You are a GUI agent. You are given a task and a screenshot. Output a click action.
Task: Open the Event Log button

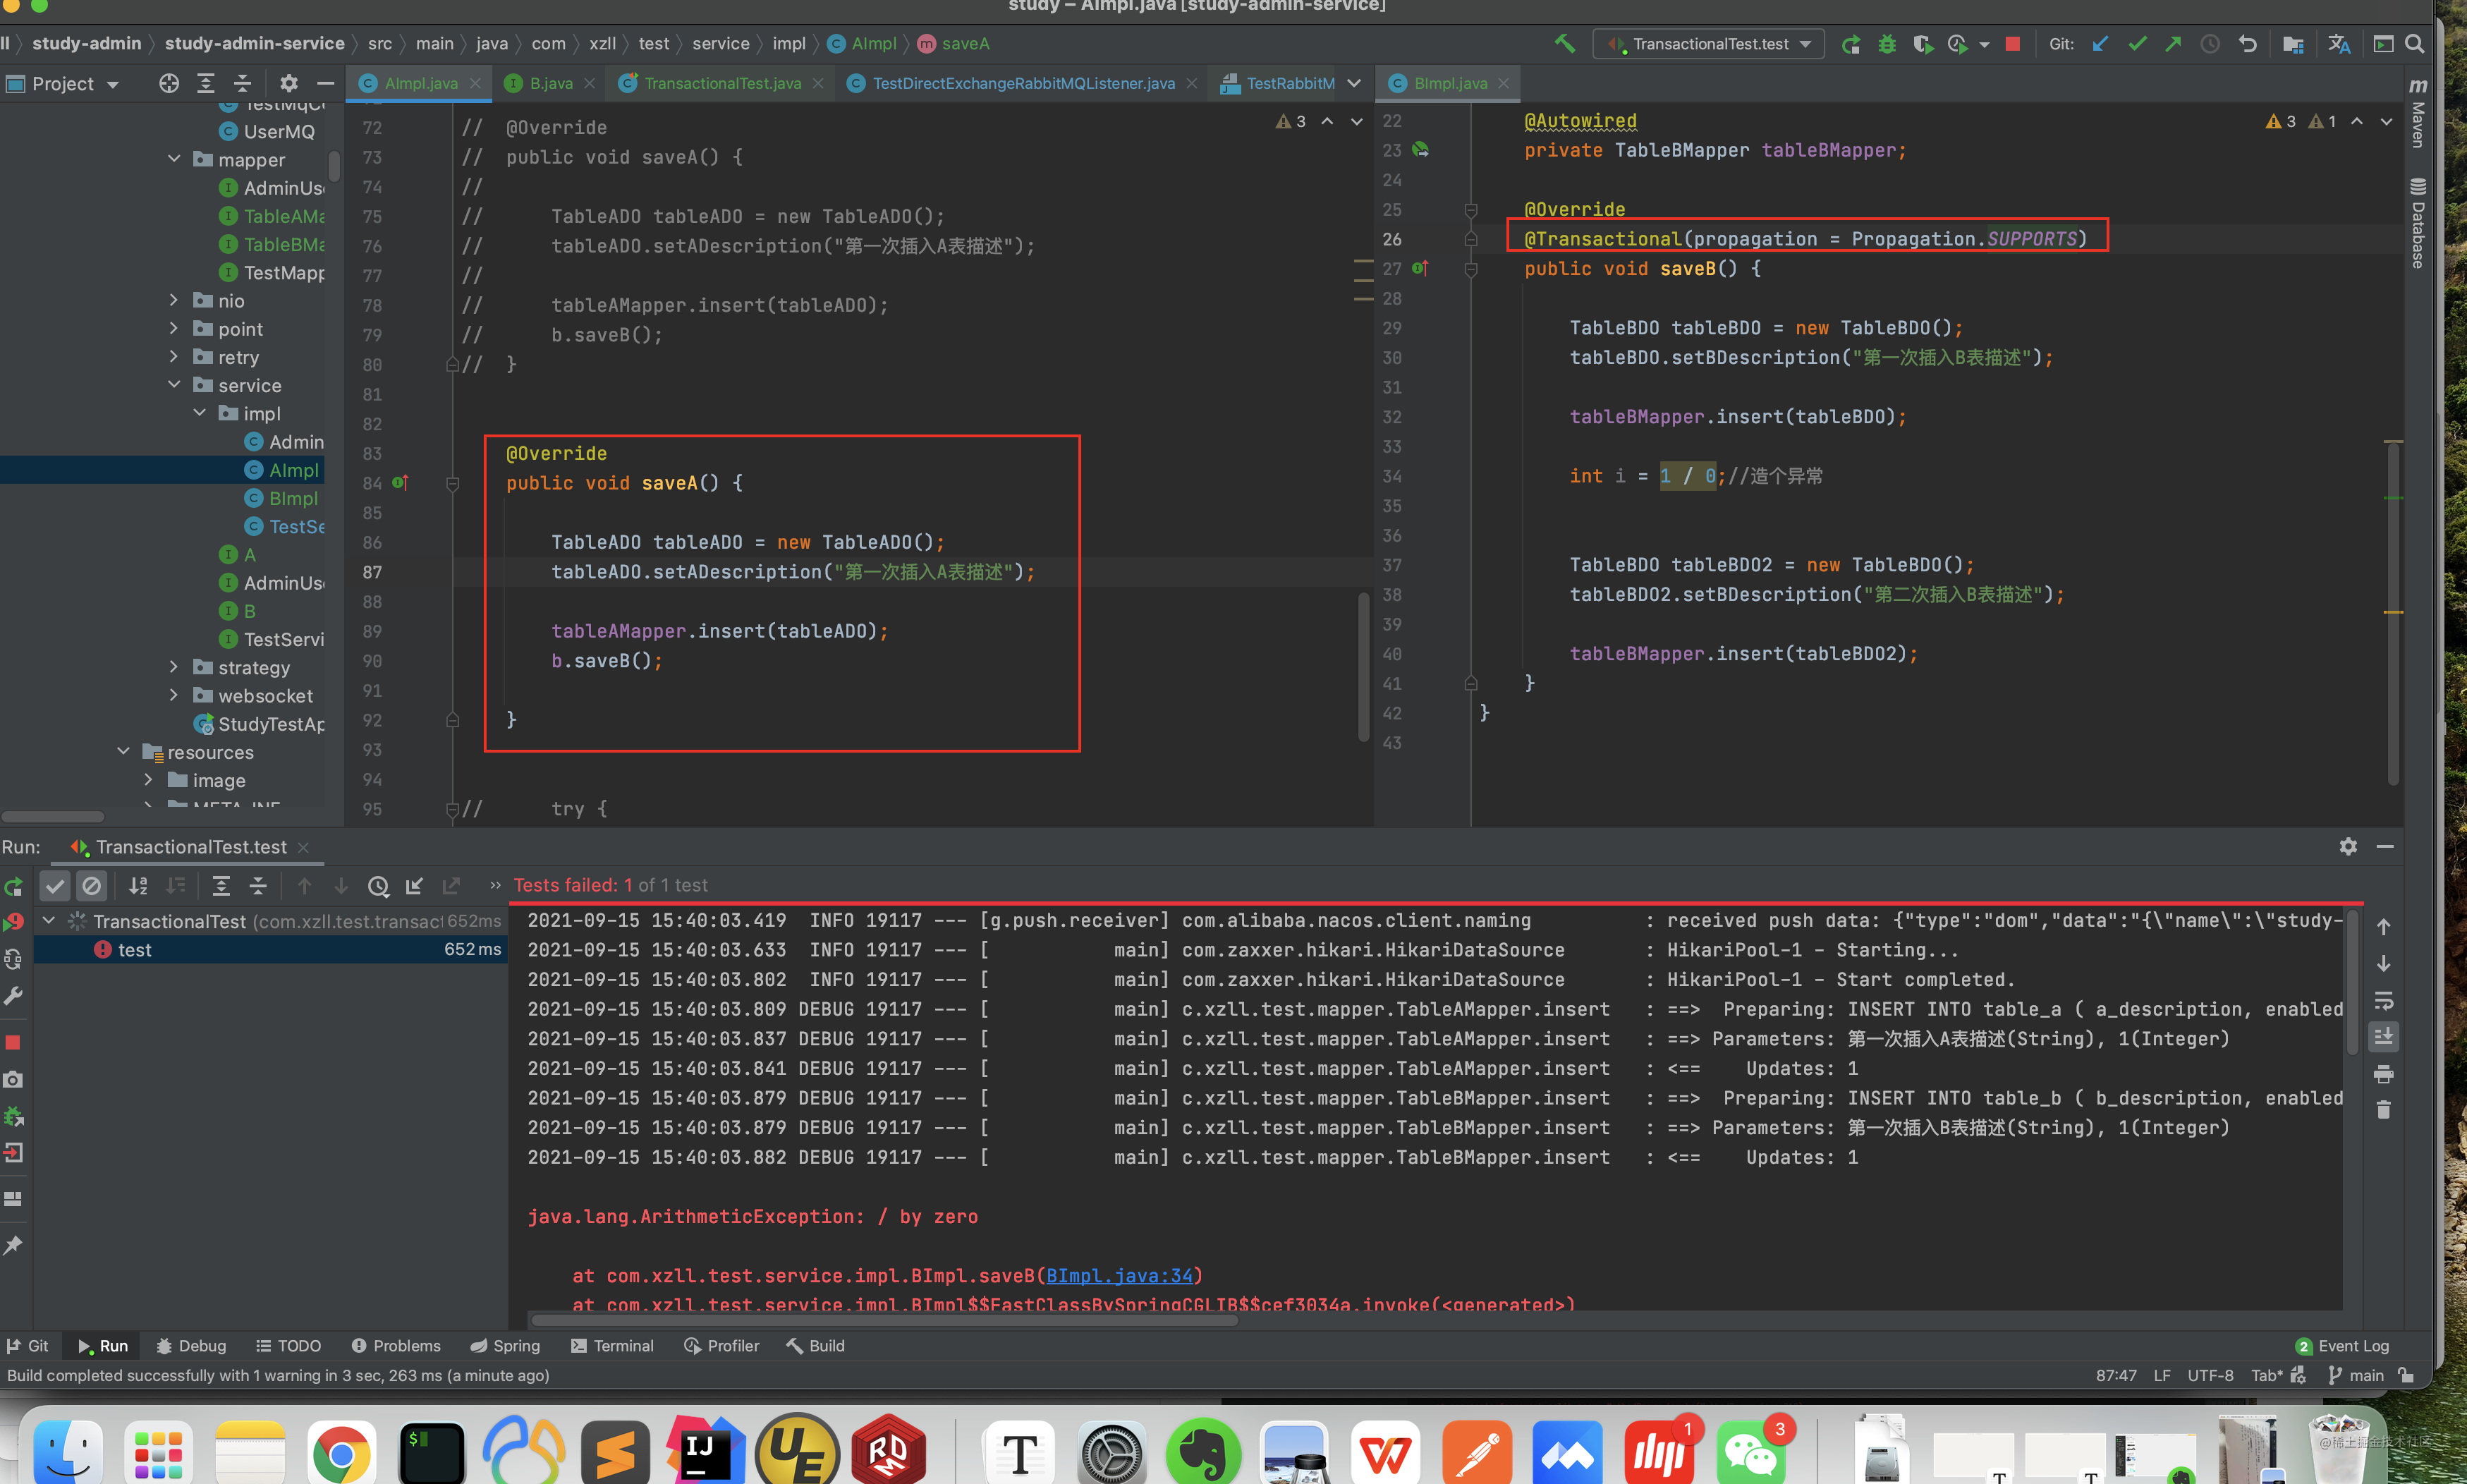[2342, 1346]
